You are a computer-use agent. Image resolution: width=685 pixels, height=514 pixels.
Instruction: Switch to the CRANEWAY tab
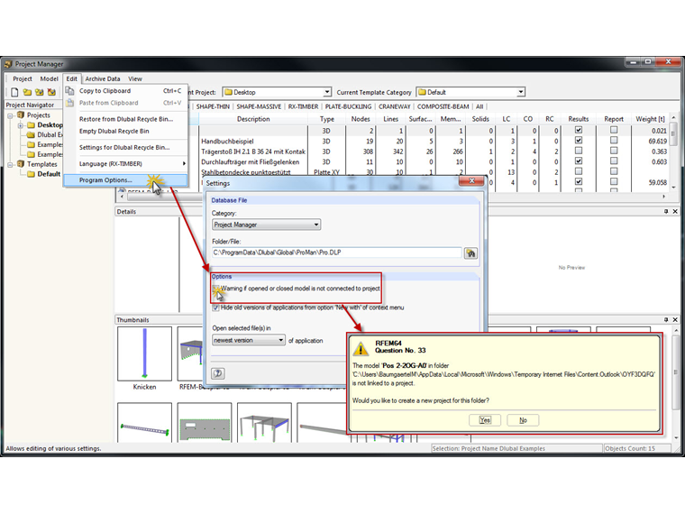tap(395, 106)
